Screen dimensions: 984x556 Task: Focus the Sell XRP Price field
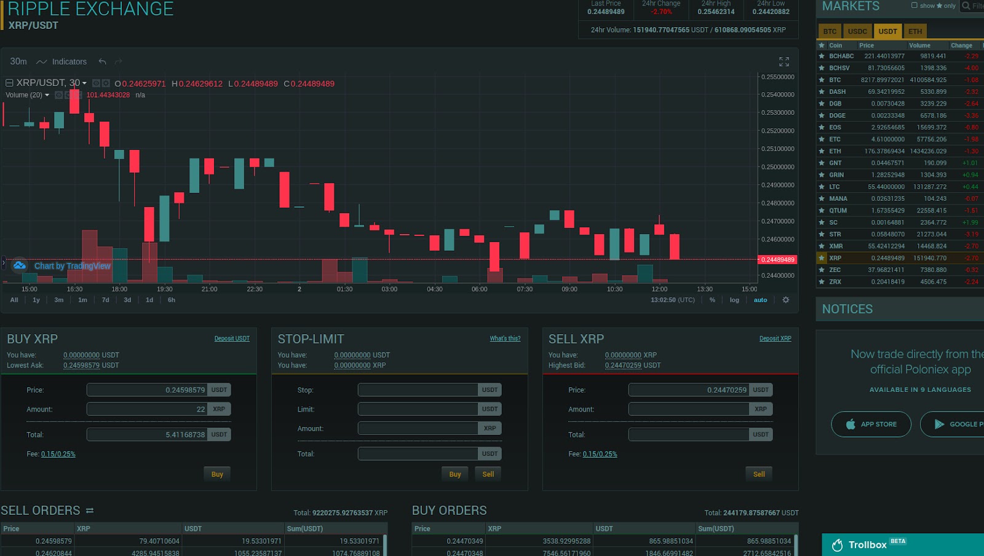(x=689, y=390)
